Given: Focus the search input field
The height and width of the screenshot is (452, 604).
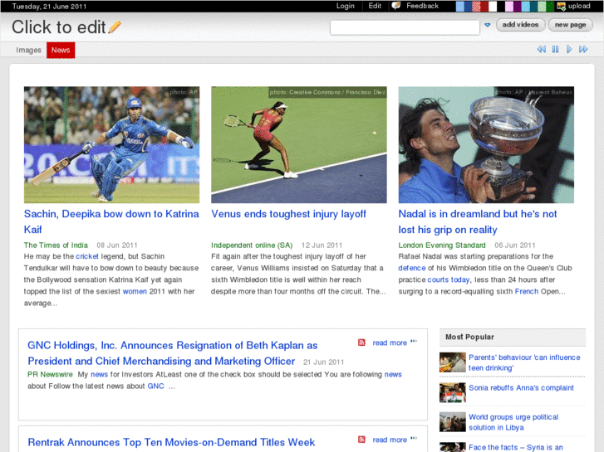Looking at the screenshot, I should [x=405, y=27].
